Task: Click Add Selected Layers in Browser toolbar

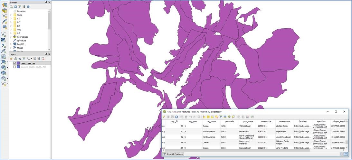Action: [11, 7]
